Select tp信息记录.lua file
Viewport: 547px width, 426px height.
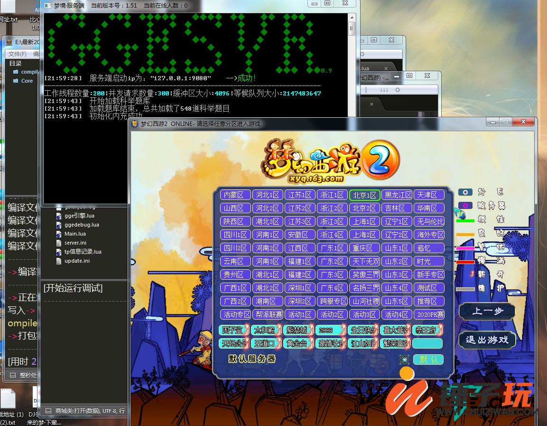(83, 252)
